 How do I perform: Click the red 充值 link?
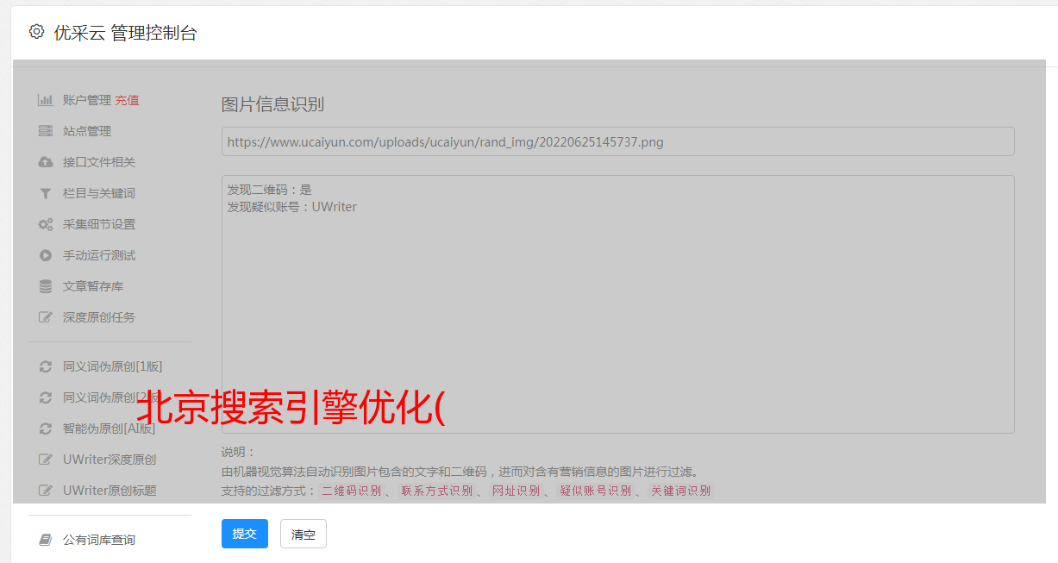[x=127, y=100]
